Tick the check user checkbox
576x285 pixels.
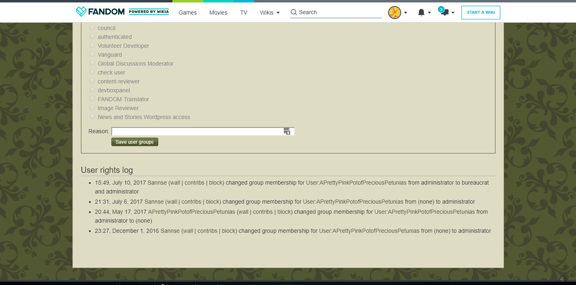point(92,72)
